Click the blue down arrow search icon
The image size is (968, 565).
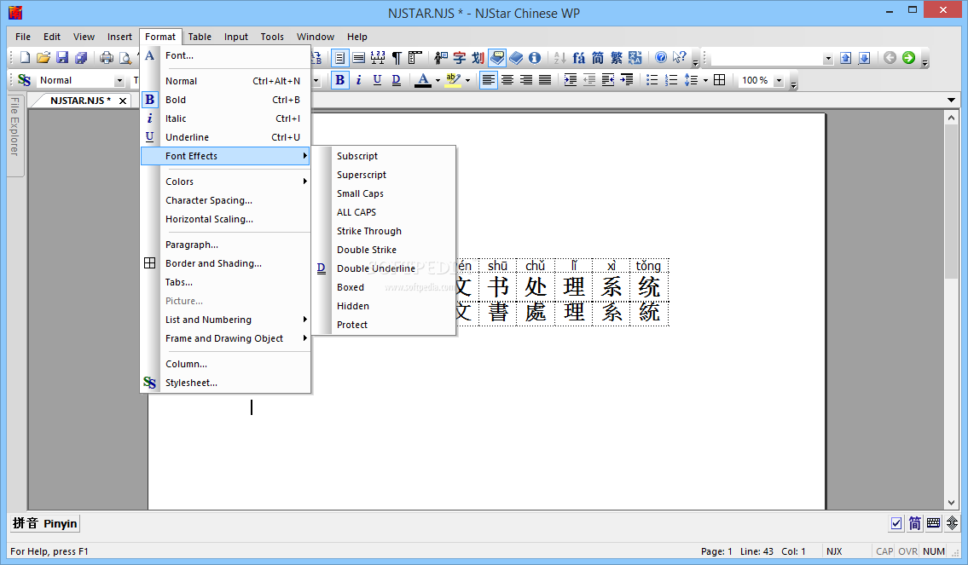[864, 58]
